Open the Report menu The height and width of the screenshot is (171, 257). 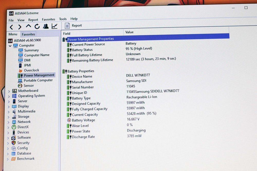point(33,20)
